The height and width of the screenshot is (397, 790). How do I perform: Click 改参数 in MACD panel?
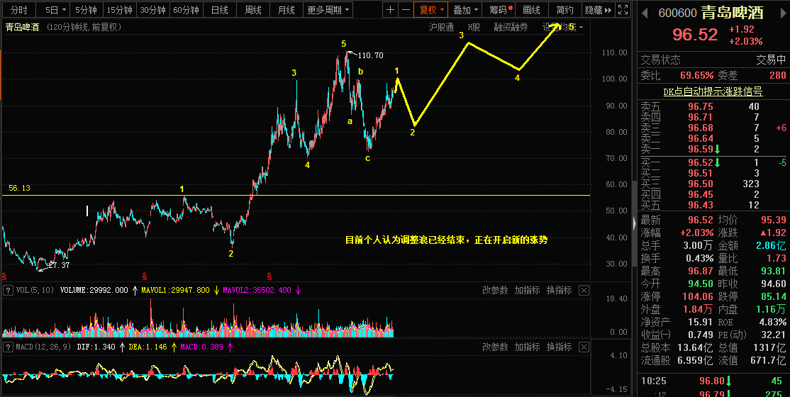tap(495, 347)
